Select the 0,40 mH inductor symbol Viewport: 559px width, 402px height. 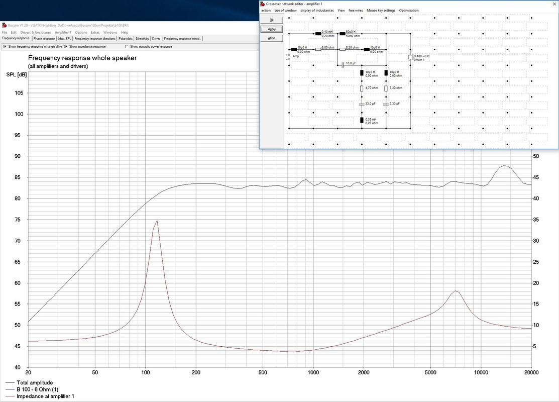coord(318,34)
